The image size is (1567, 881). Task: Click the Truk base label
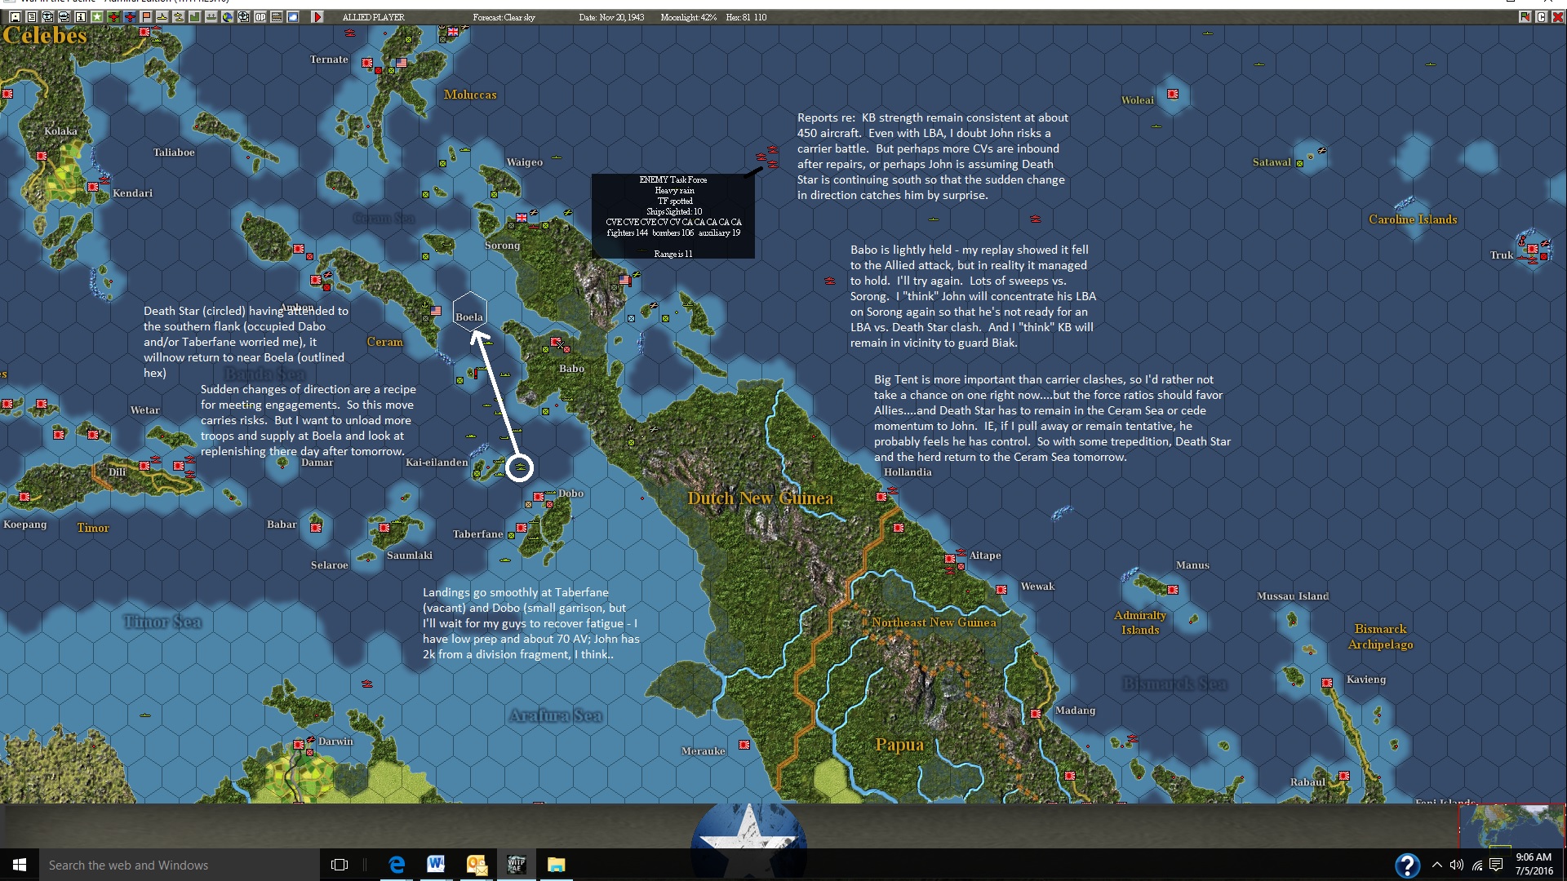point(1502,255)
